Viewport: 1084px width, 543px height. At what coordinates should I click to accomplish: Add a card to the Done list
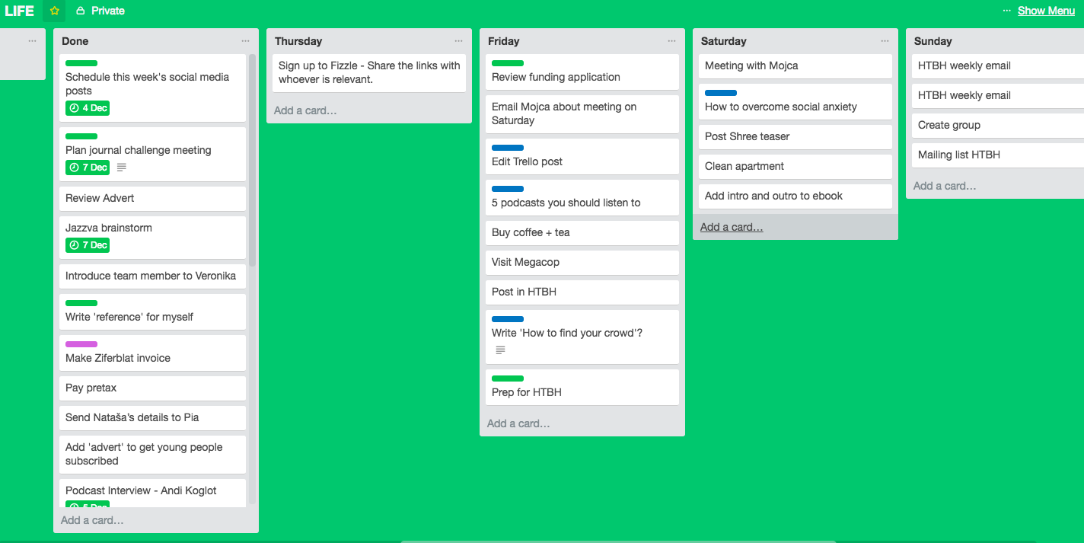(x=92, y=521)
